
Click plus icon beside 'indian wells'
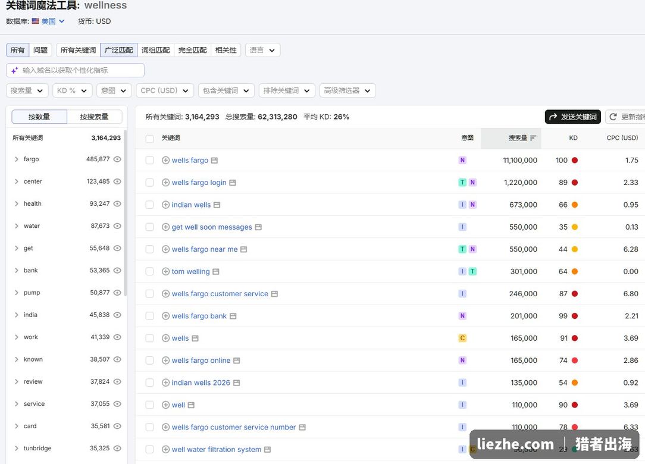(165, 205)
